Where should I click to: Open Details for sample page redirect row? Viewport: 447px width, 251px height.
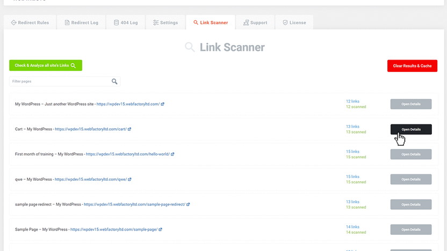point(411,204)
